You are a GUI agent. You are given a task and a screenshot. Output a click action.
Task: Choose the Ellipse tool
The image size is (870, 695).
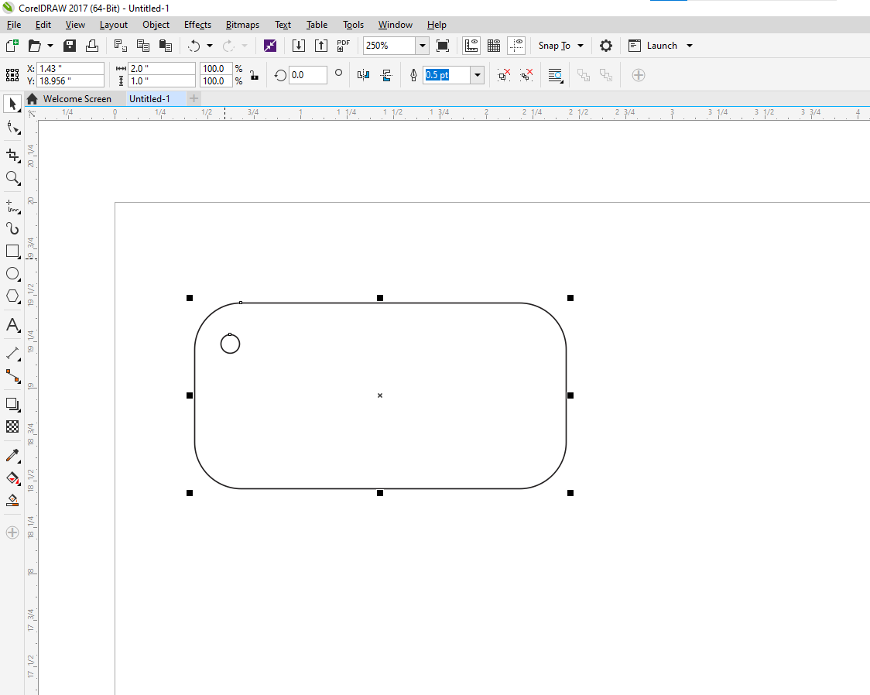pyautogui.click(x=12, y=273)
